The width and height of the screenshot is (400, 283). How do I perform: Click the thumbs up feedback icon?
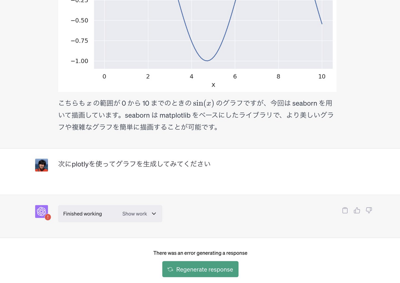[x=357, y=210]
